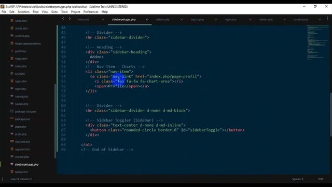Click the charts.html file icon
This screenshot has width=332, height=187.
coord(12,28)
